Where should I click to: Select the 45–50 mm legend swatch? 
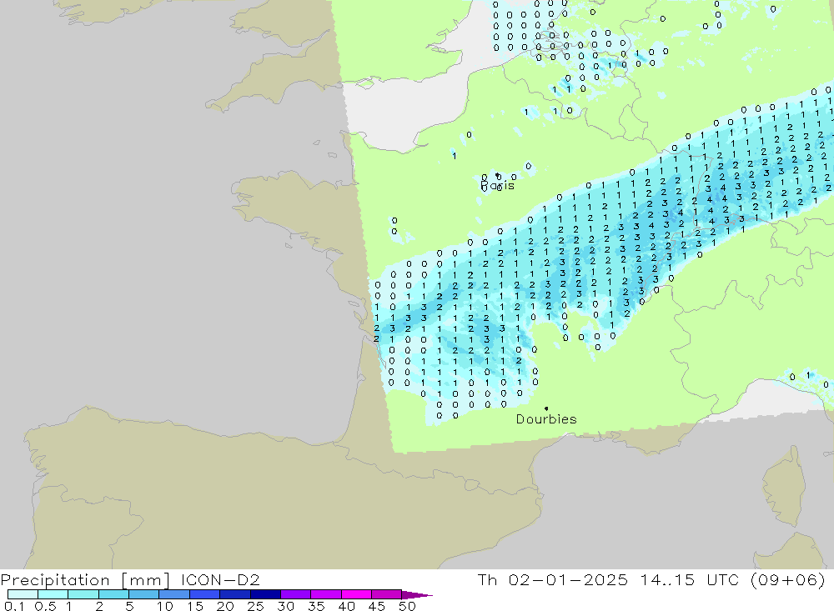(x=386, y=594)
